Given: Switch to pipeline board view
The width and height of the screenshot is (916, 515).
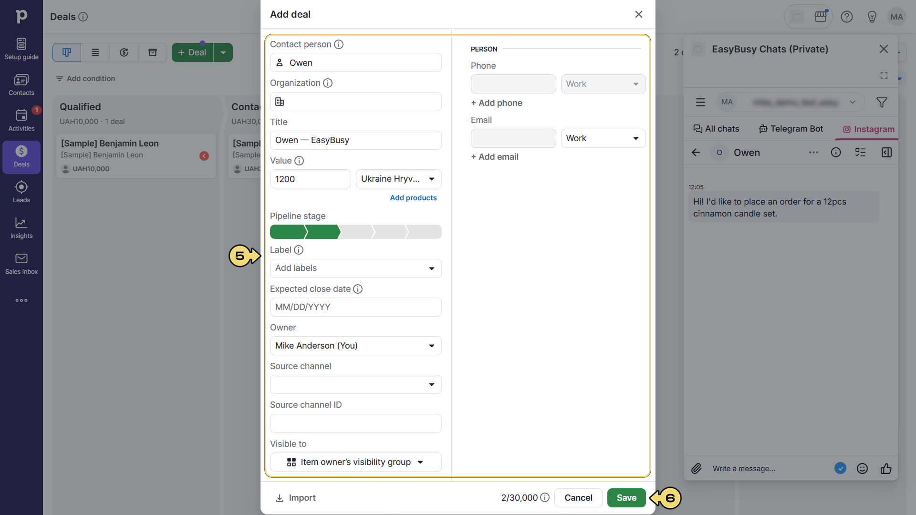Looking at the screenshot, I should pos(67,52).
